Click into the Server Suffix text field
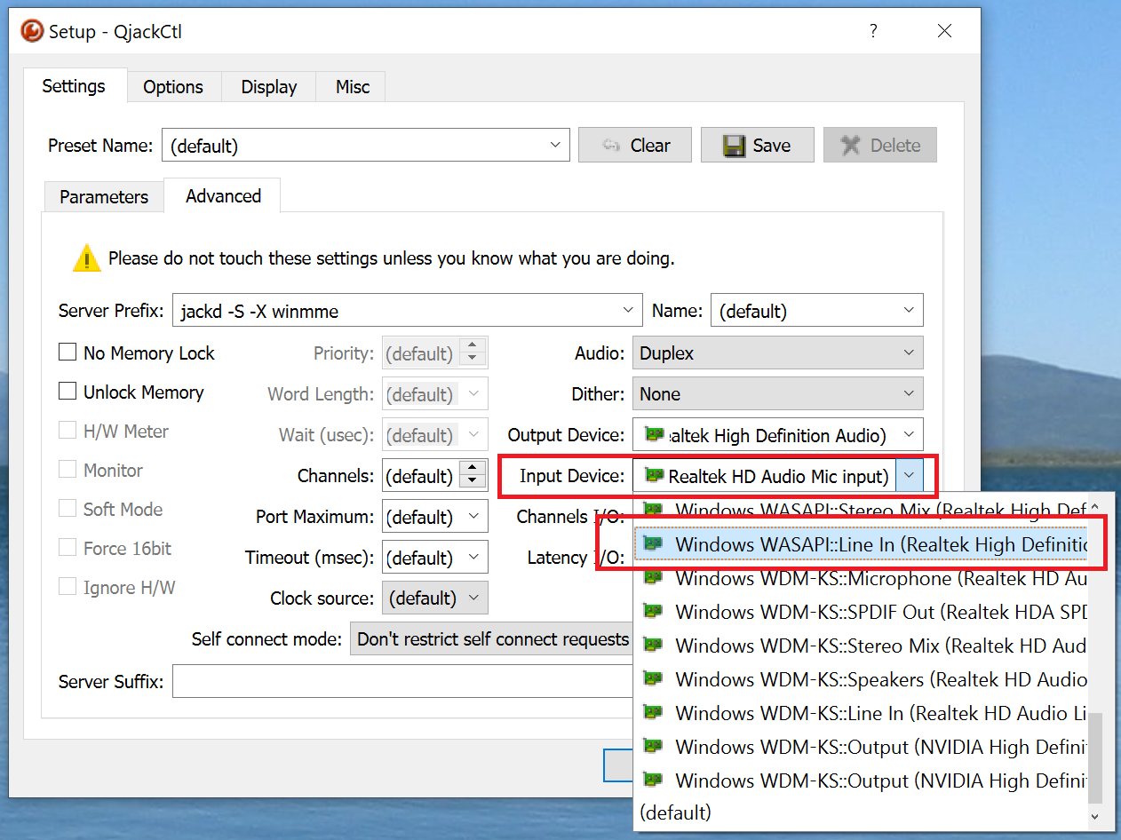 [x=400, y=682]
